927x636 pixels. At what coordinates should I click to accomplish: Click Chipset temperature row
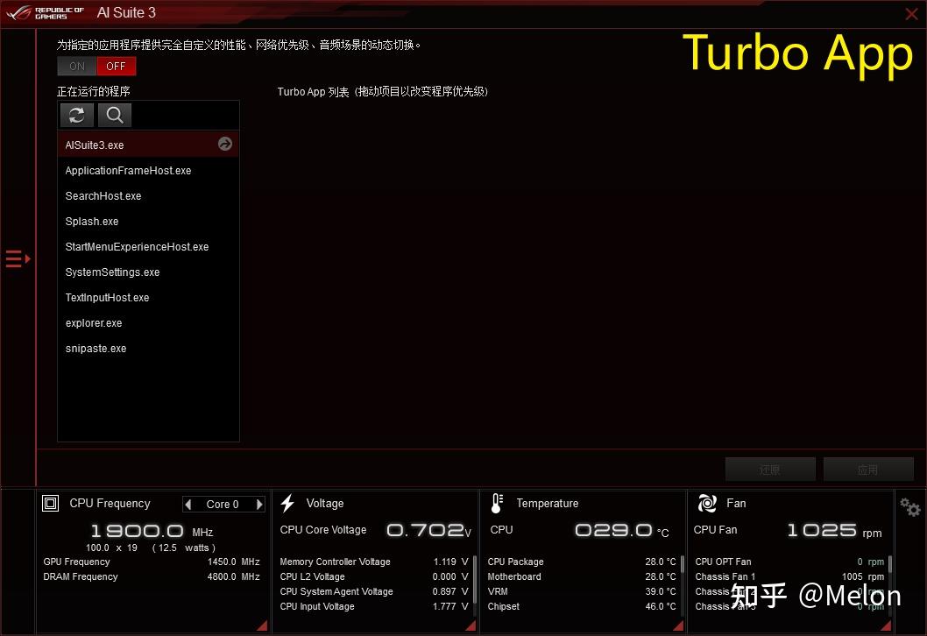(x=582, y=606)
